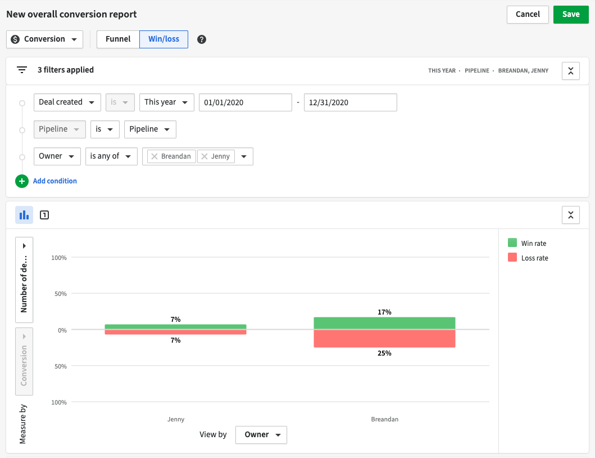Switch to bar chart view
The width and height of the screenshot is (595, 458).
[24, 215]
